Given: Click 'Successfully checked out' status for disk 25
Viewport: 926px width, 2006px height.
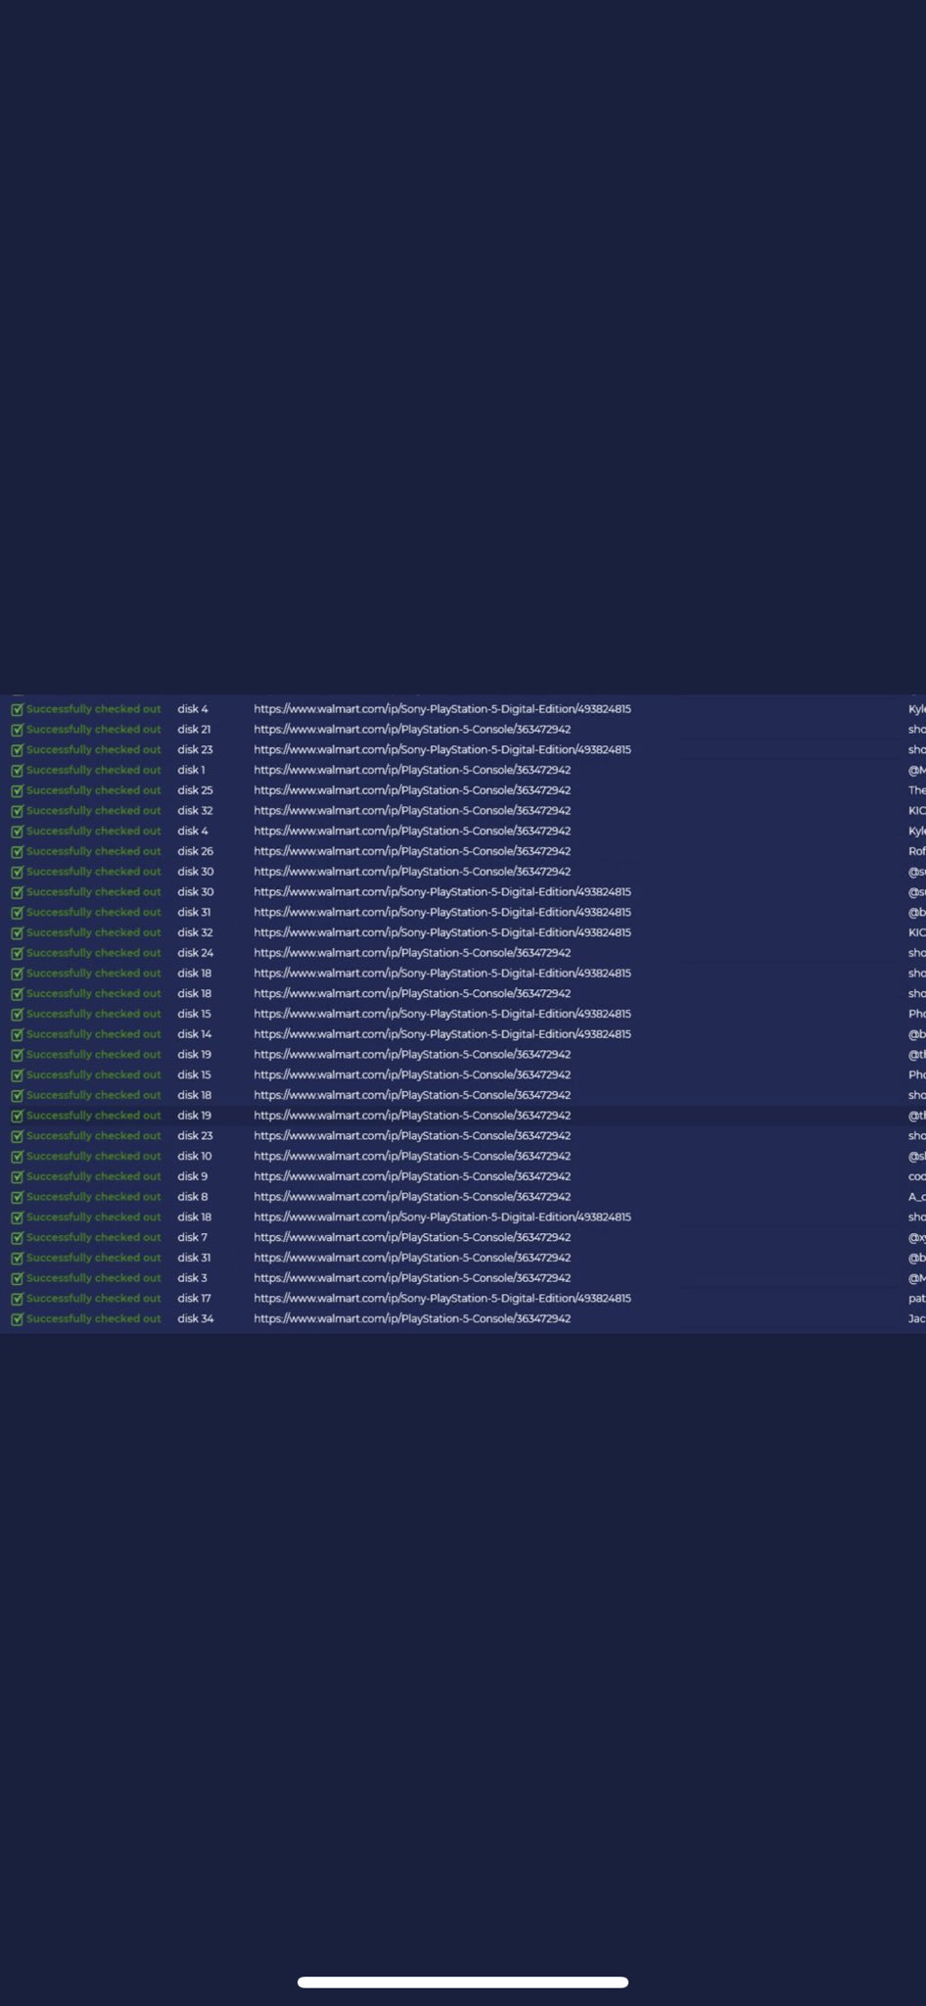Looking at the screenshot, I should click(x=94, y=790).
